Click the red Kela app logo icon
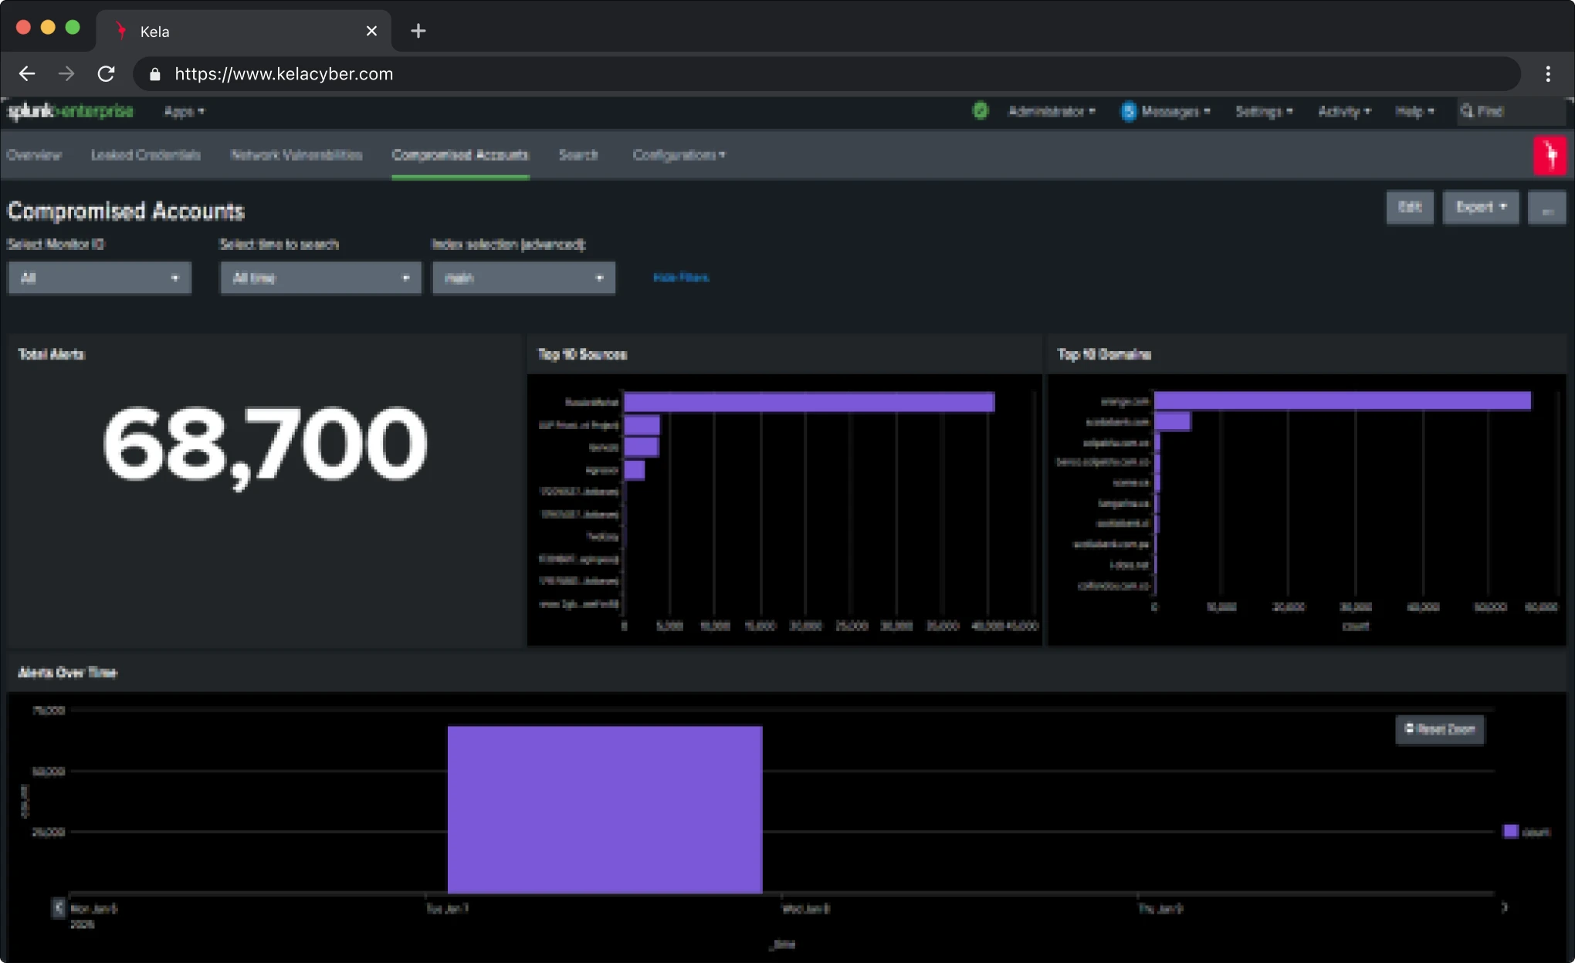This screenshot has width=1575, height=963. (1550, 155)
